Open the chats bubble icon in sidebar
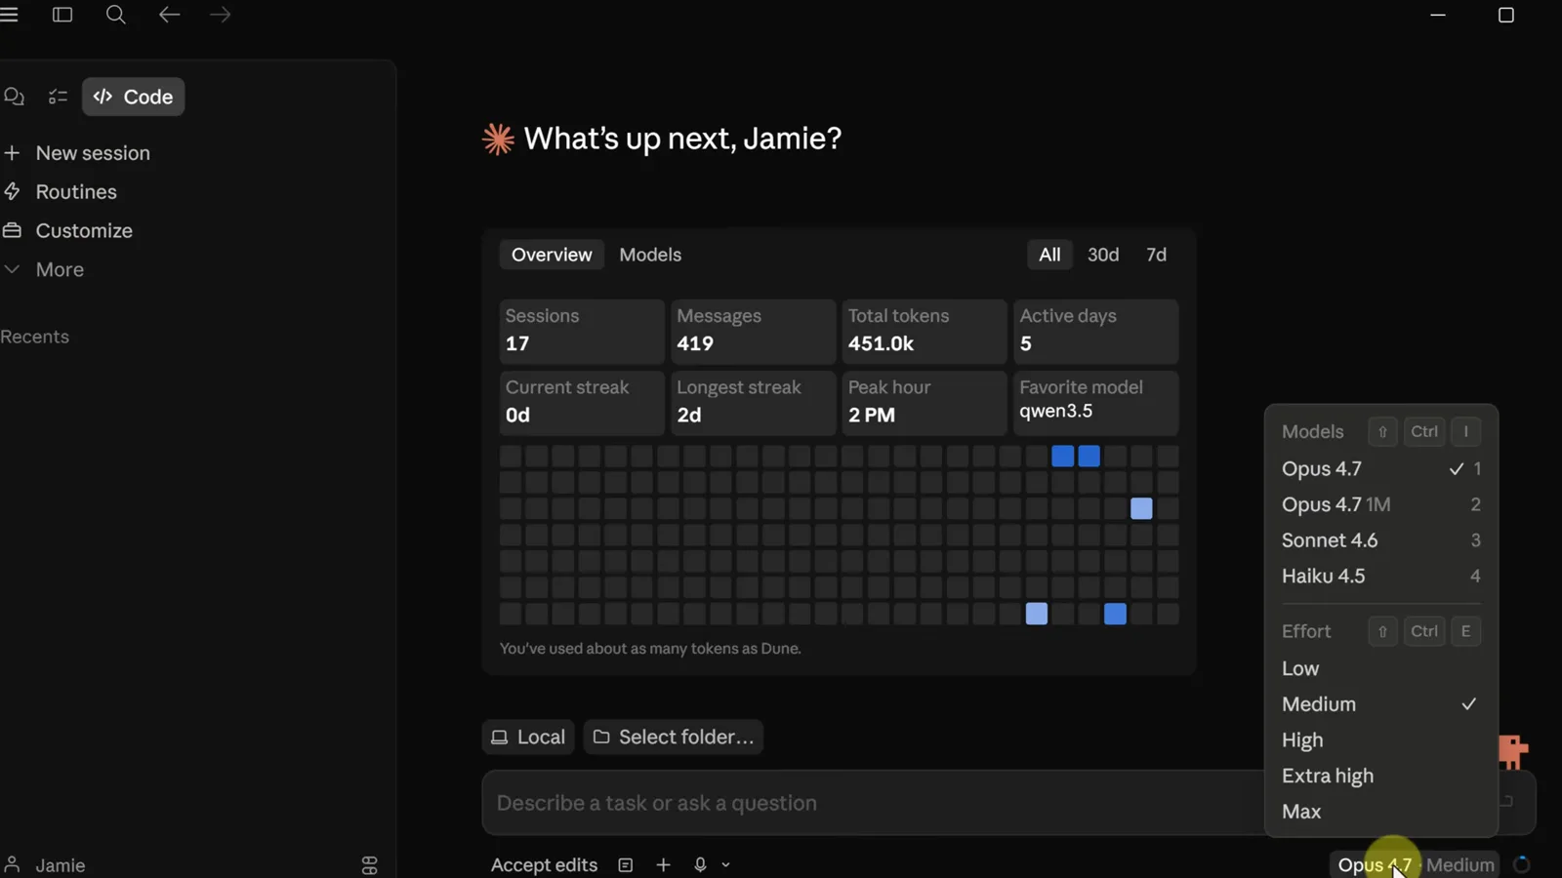 pyautogui.click(x=14, y=97)
